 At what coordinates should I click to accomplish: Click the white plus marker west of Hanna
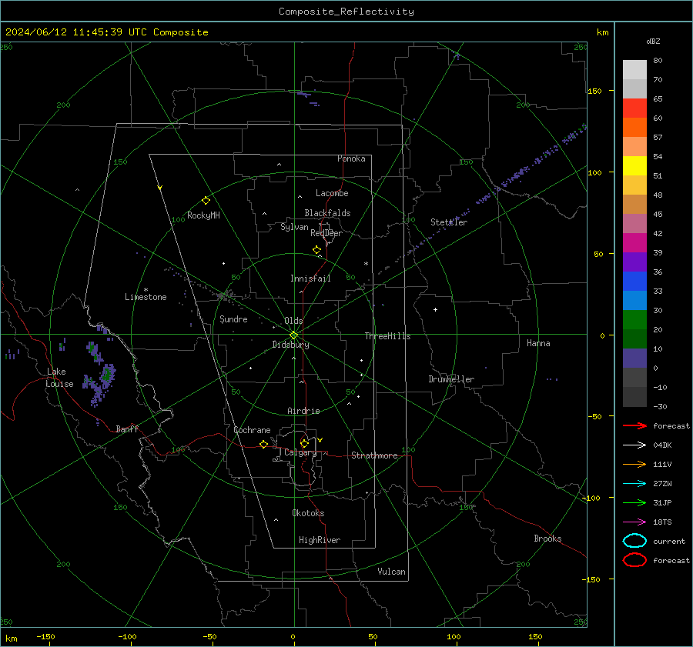435,309
